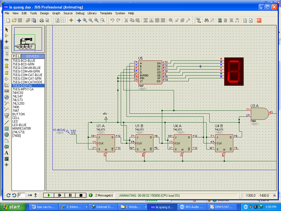Open a design with the folder icon
Viewport: 281px width, 211px height.
14,20
